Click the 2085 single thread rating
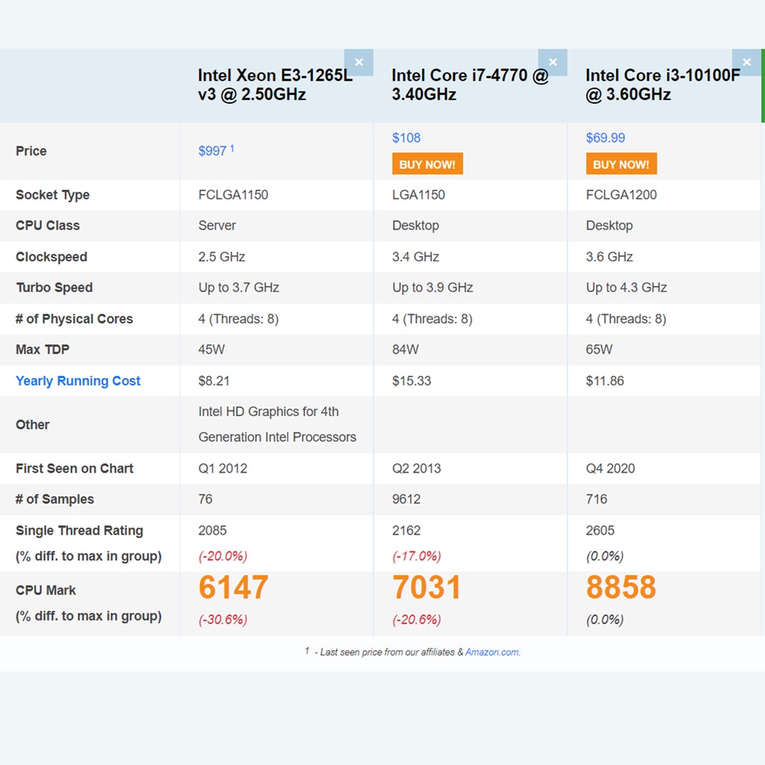The height and width of the screenshot is (765, 765). point(212,530)
